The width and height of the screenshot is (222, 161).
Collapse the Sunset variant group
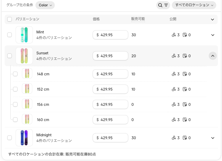coord(213,56)
